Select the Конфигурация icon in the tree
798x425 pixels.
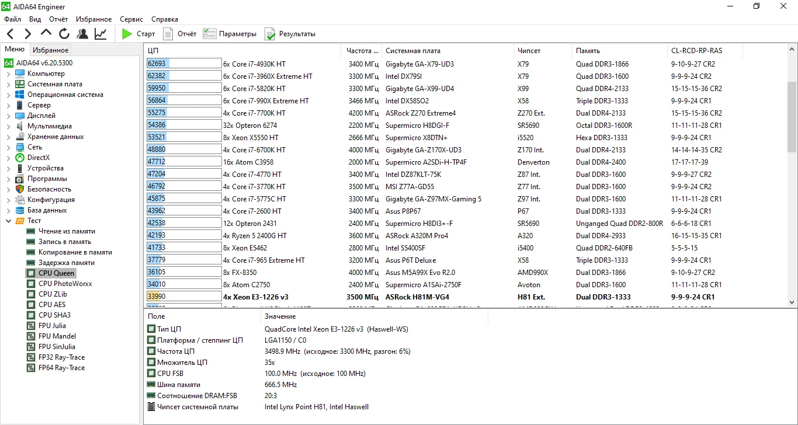[x=20, y=200]
